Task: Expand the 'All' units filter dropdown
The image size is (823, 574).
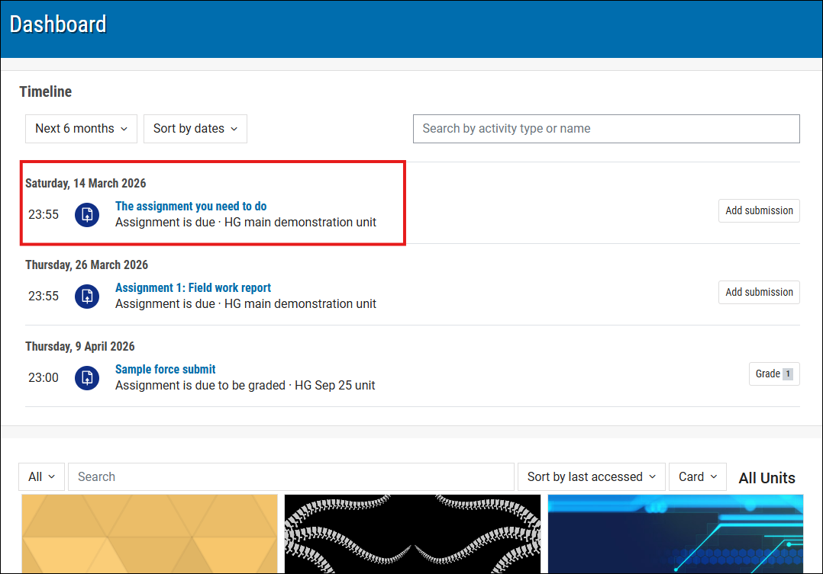Action: [41, 477]
